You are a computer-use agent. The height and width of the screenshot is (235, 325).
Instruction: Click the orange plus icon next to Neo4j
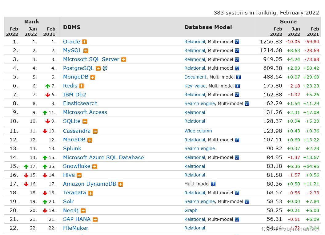tap(83, 211)
